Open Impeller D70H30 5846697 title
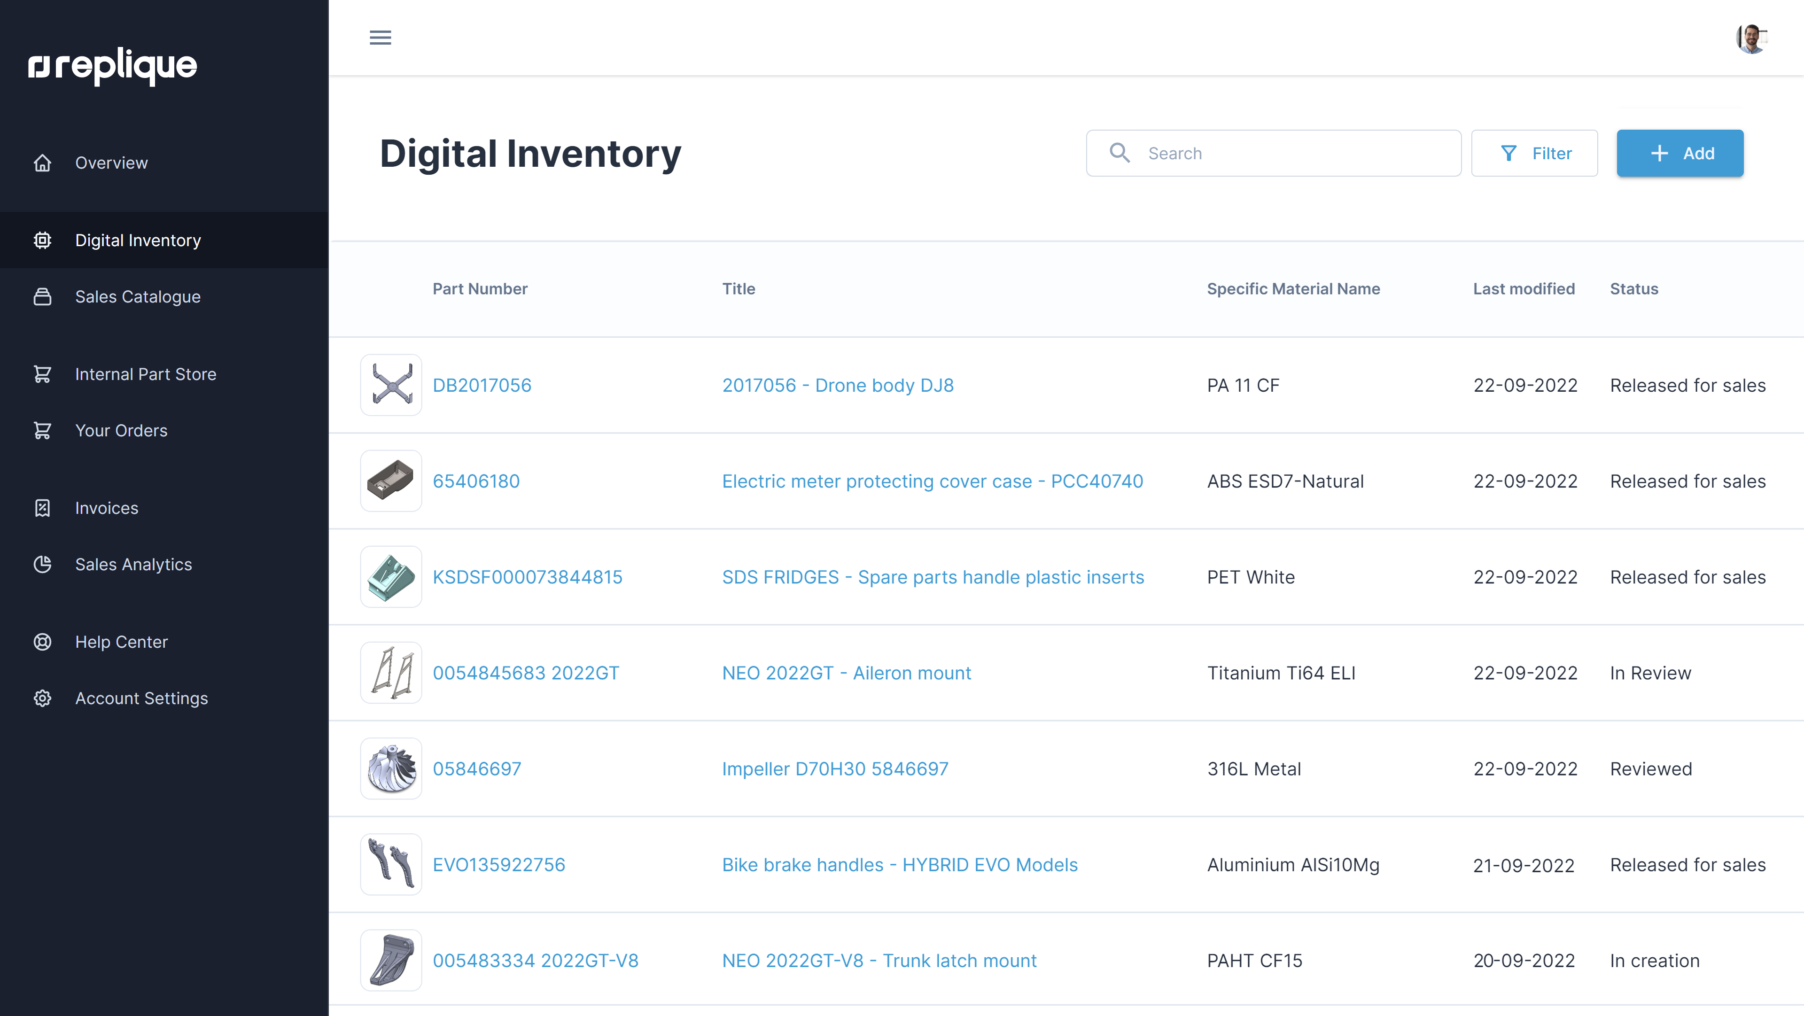Image resolution: width=1804 pixels, height=1016 pixels. point(835,769)
